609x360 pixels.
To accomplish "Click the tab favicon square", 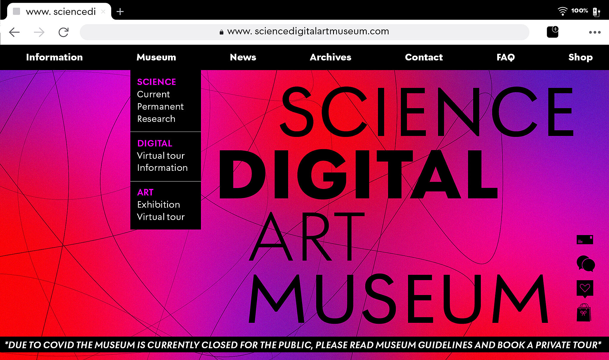I will [x=17, y=12].
